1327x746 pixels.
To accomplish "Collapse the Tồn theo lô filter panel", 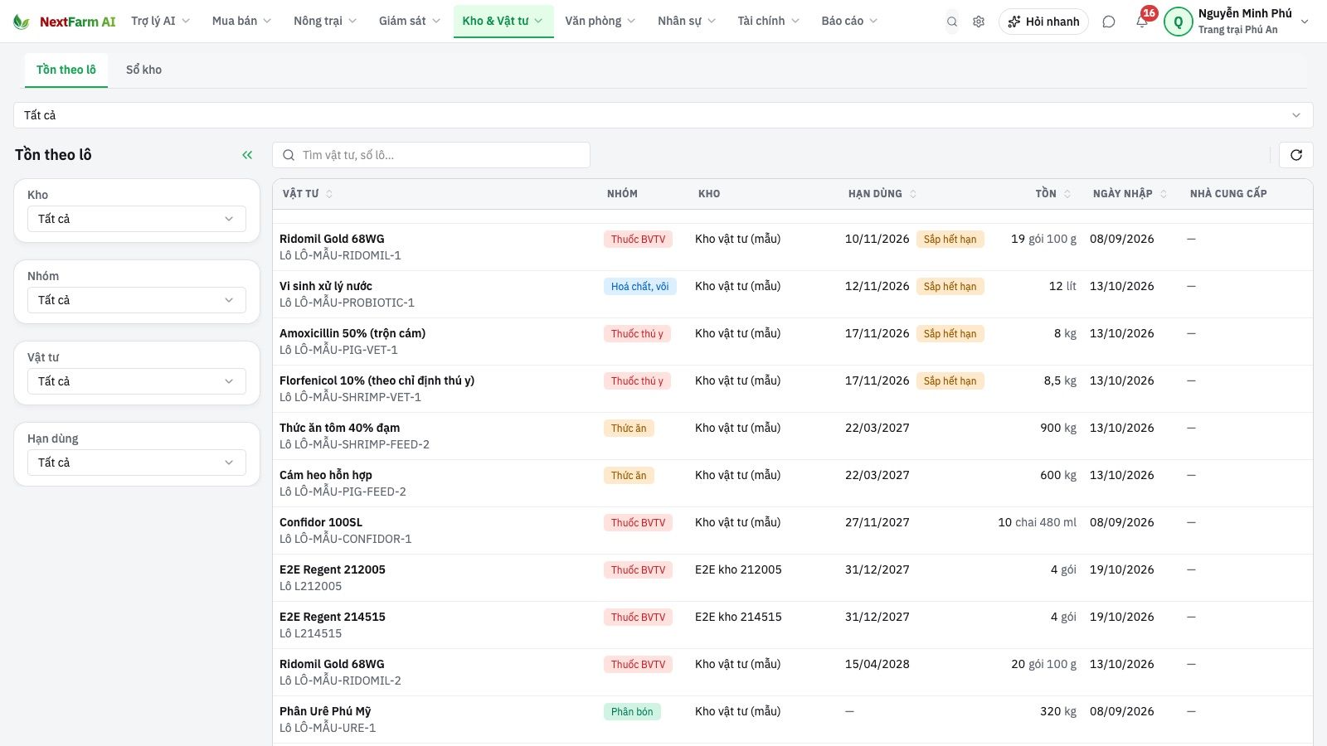I will coord(247,155).
